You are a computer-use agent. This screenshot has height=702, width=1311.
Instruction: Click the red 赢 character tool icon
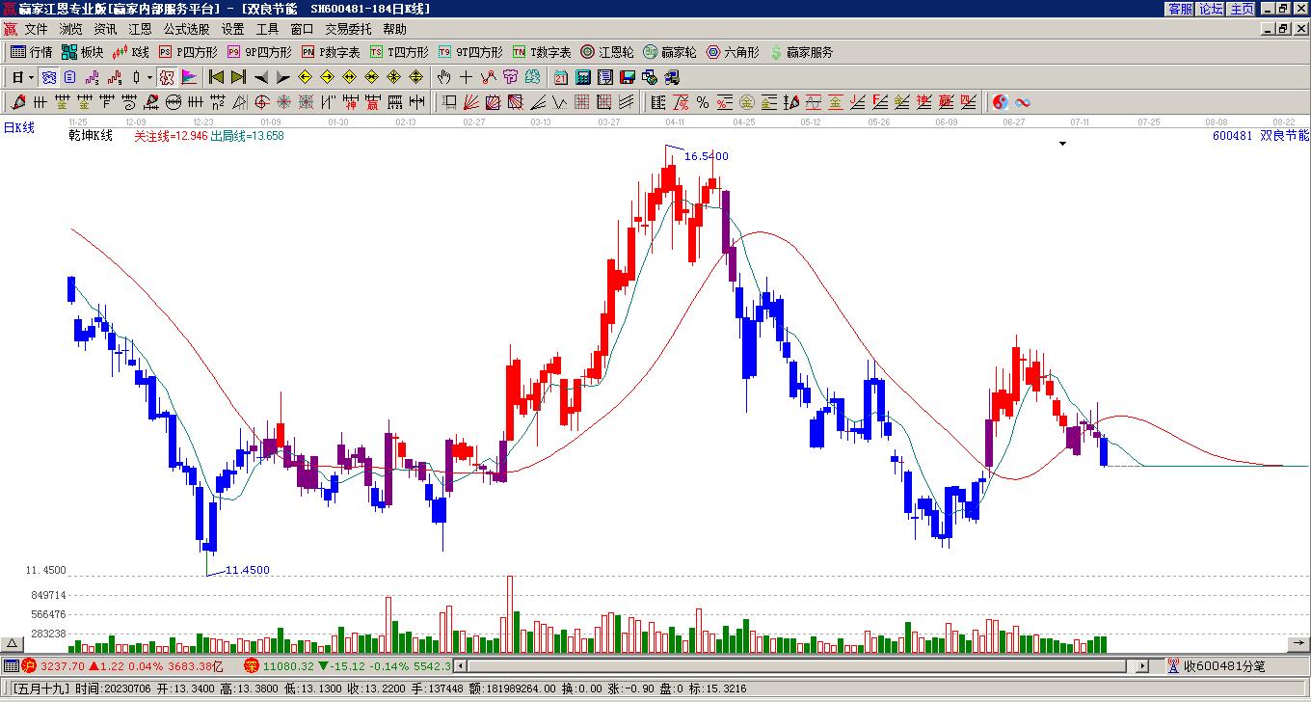pos(371,102)
